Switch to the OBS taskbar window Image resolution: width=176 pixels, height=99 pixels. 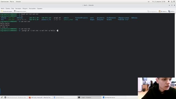click(x=15, y=97)
